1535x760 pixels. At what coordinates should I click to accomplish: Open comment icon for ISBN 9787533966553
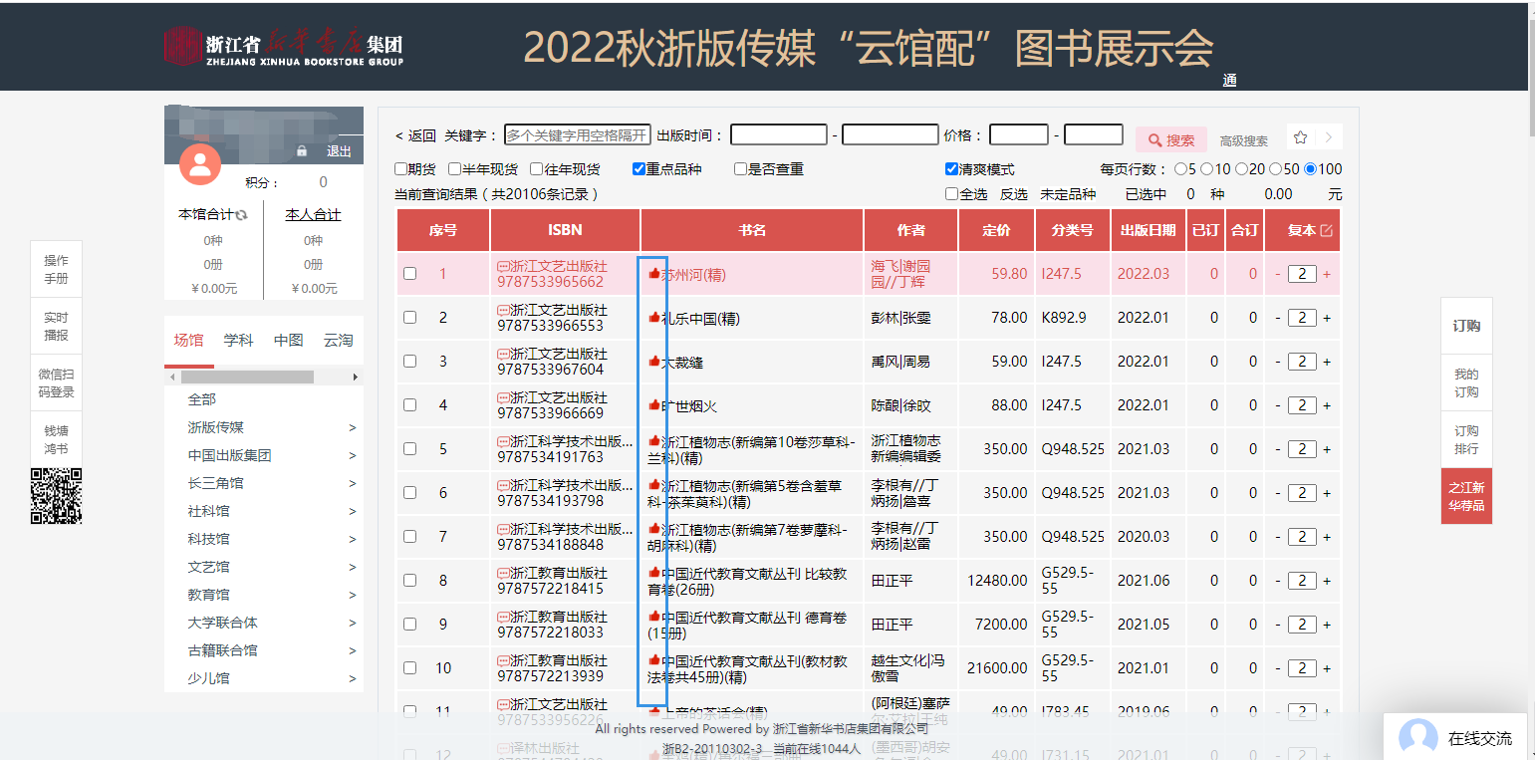[503, 310]
